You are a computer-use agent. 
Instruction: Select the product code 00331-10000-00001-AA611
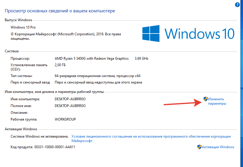[x=55, y=147]
